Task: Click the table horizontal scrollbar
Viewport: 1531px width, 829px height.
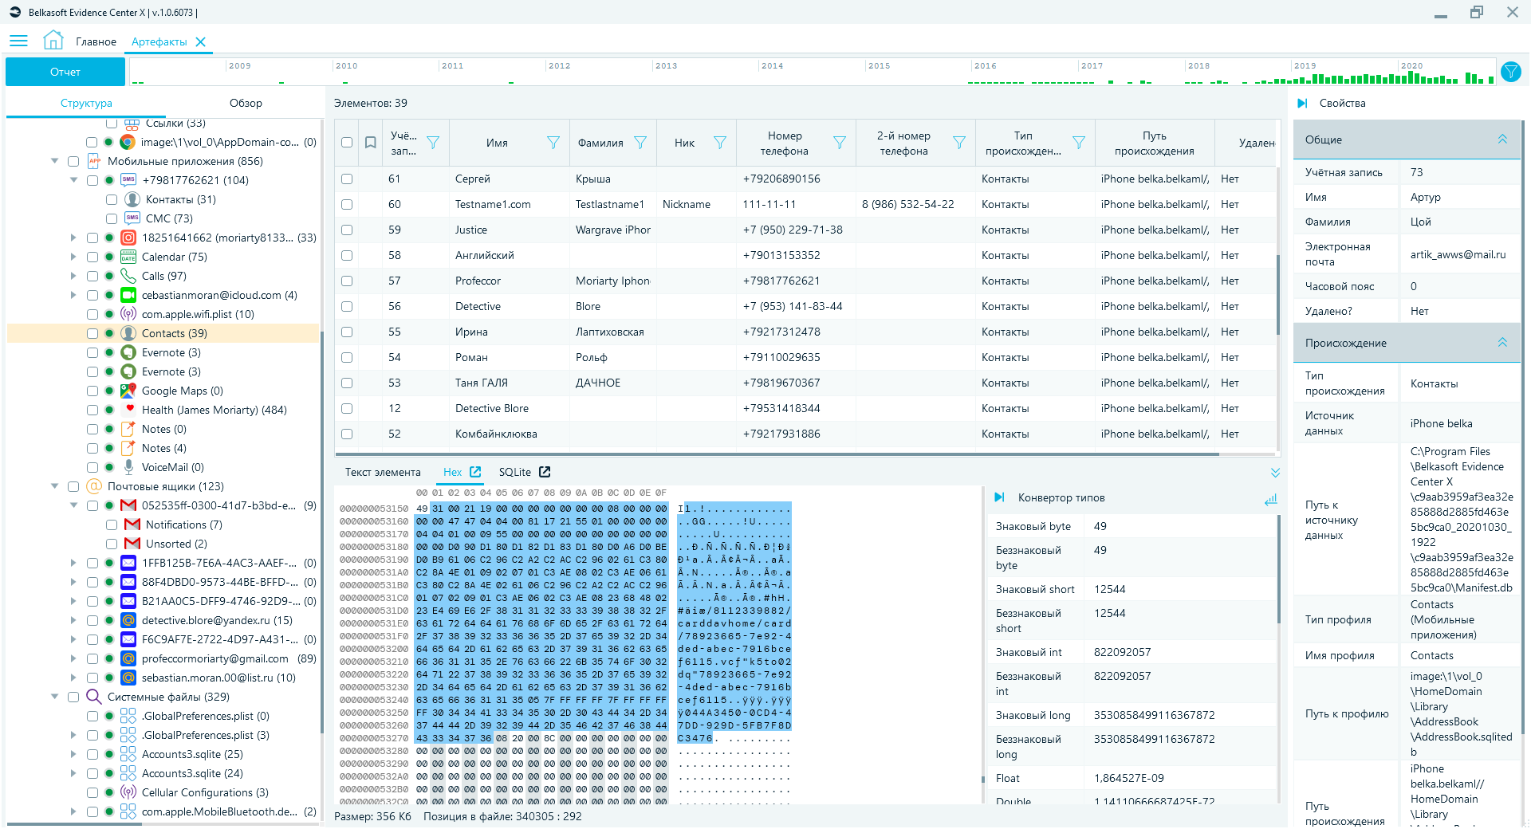Action: pos(777,454)
